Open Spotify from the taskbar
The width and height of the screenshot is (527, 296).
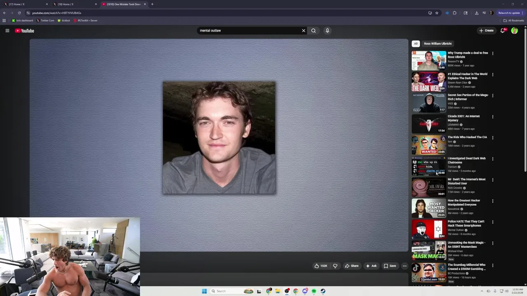314,291
